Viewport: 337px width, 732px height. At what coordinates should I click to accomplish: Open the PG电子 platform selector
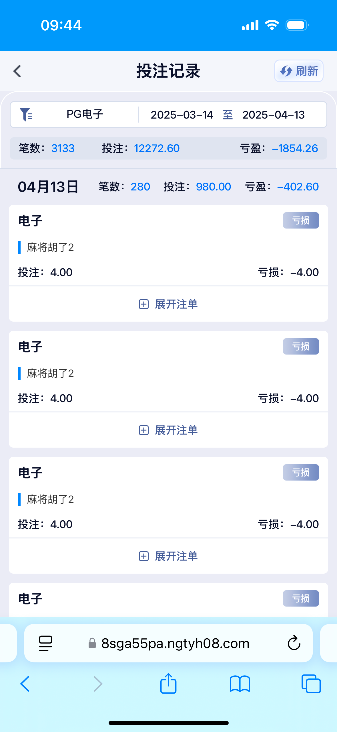click(x=85, y=115)
